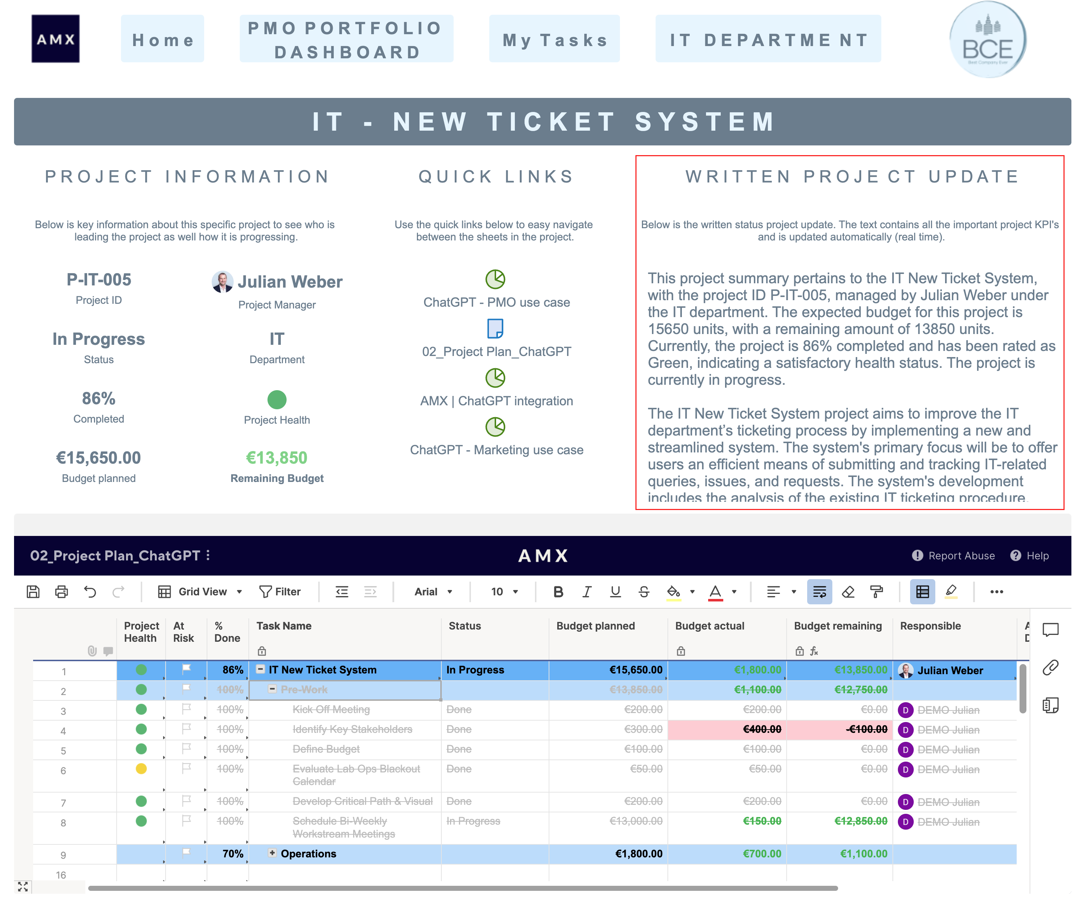Apply strikethrough formatting

point(644,592)
